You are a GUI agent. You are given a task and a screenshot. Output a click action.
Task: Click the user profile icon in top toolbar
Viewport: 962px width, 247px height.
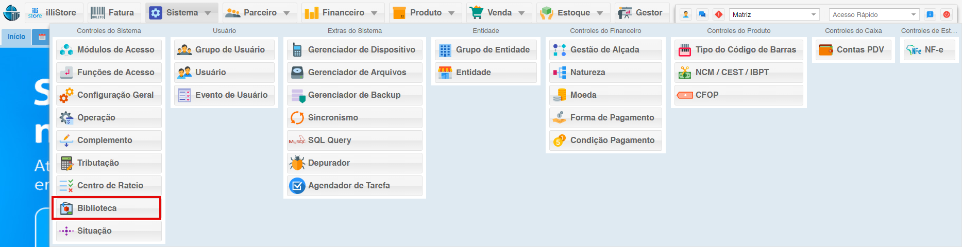pyautogui.click(x=686, y=14)
